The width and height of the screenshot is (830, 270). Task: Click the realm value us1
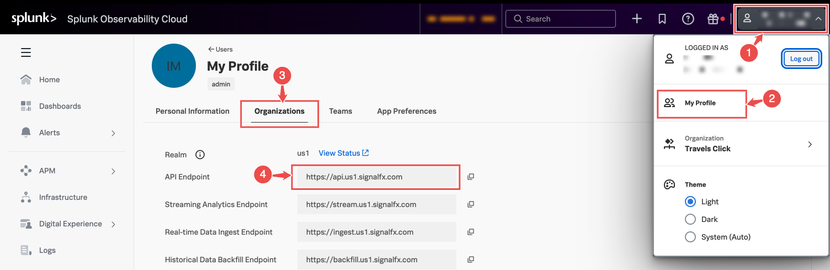[303, 153]
